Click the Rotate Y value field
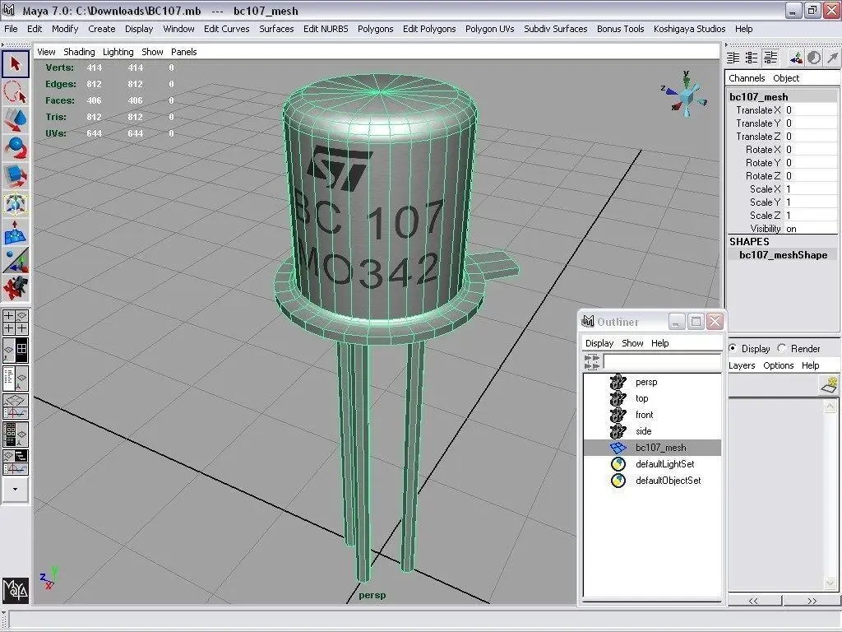 (x=810, y=163)
